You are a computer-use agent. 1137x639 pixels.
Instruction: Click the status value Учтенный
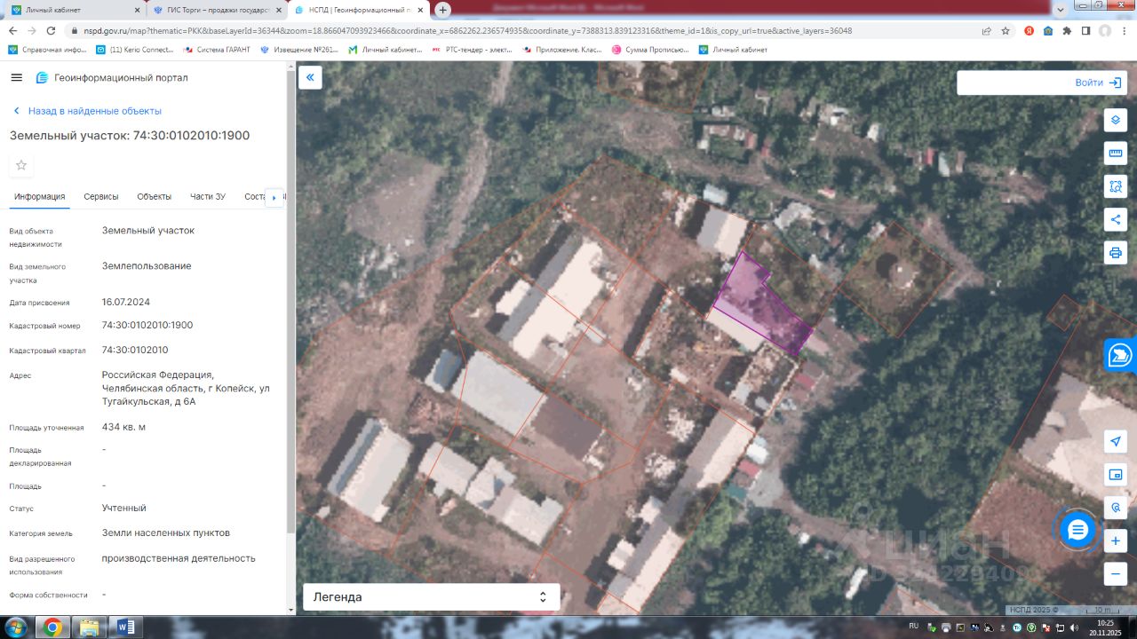(x=124, y=508)
